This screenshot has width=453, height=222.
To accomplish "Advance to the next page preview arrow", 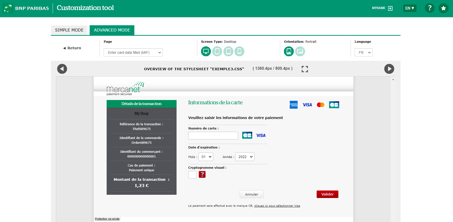I will [389, 69].
